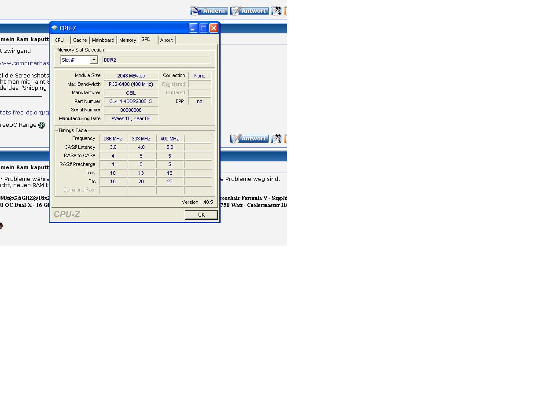The image size is (534, 394).
Task: Click the empty Buffered field
Action: tap(200, 93)
